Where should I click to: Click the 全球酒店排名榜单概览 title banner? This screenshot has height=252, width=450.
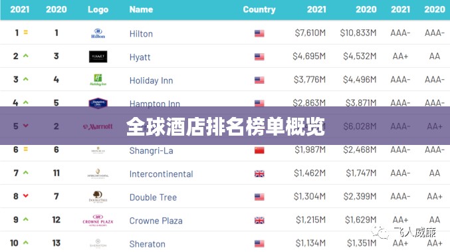click(225, 126)
